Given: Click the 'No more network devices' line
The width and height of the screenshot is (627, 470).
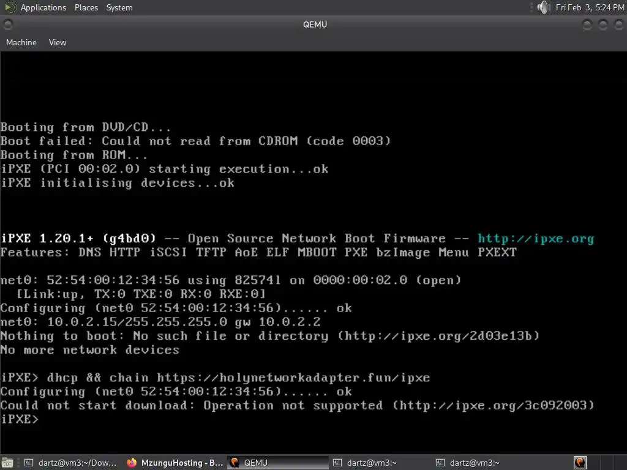Looking at the screenshot, I should click(x=89, y=350).
